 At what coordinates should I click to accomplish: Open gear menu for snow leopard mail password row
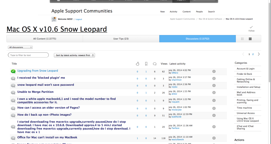pyautogui.click(x=214, y=86)
